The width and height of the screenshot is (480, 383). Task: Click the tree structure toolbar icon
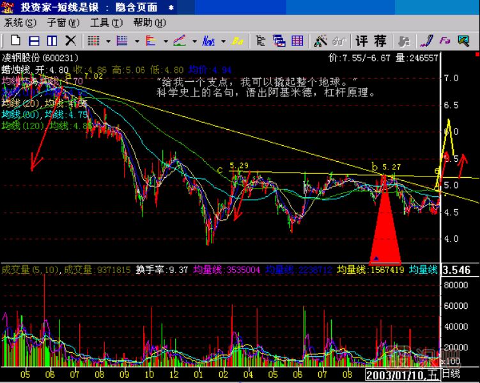pyautogui.click(x=260, y=42)
